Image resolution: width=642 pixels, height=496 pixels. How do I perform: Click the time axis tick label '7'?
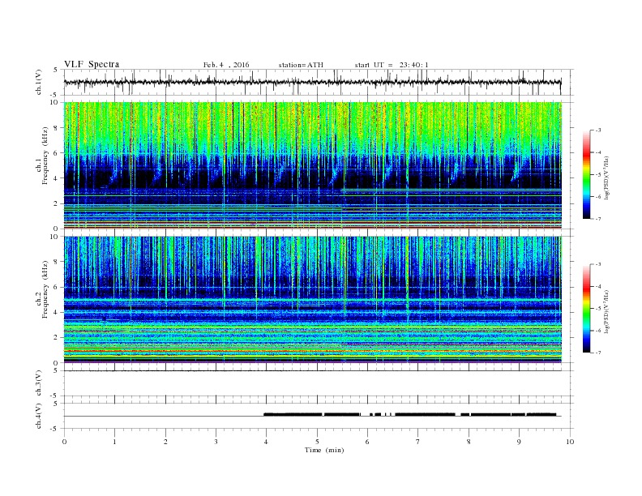[418, 442]
